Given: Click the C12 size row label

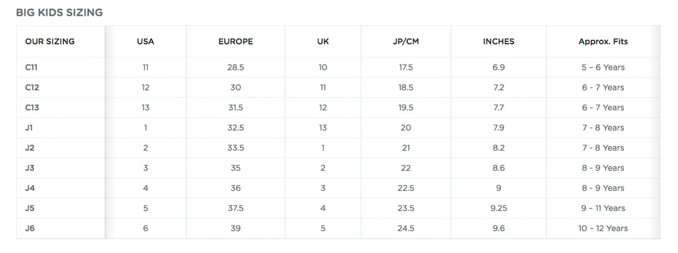Looking at the screenshot, I should 32,87.
